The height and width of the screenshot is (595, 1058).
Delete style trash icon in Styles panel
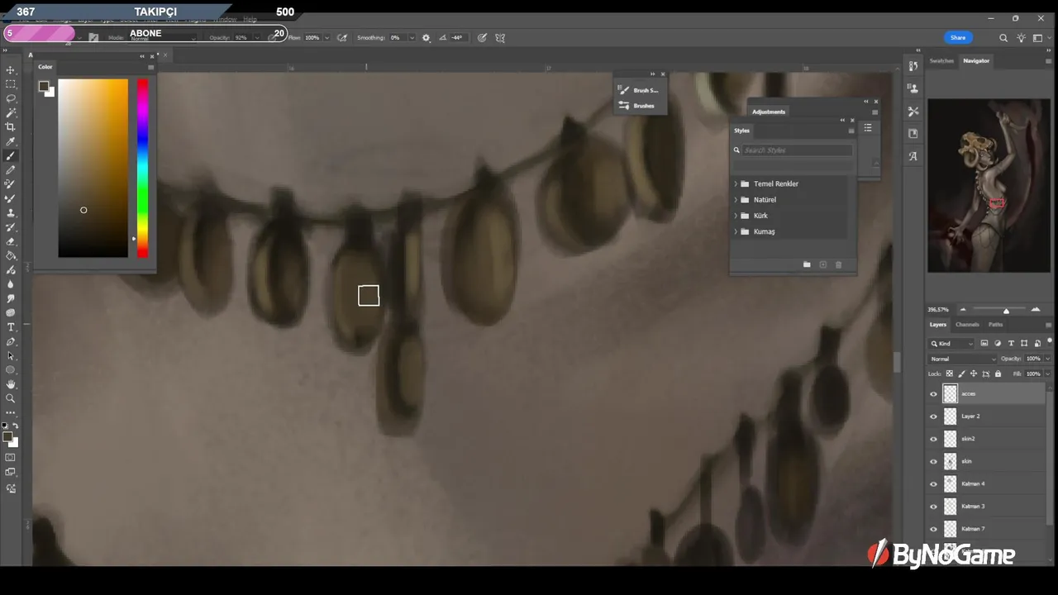pos(838,264)
